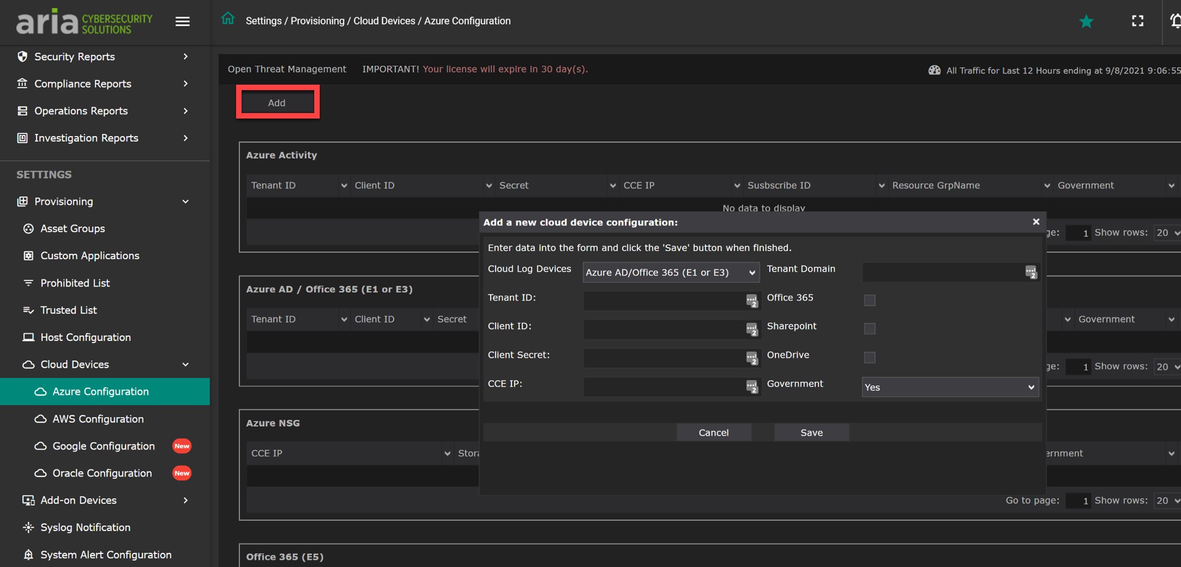Screen dimensions: 1181x567
Task: Enter fullscreen mode via expand icon
Action: tap(1138, 21)
